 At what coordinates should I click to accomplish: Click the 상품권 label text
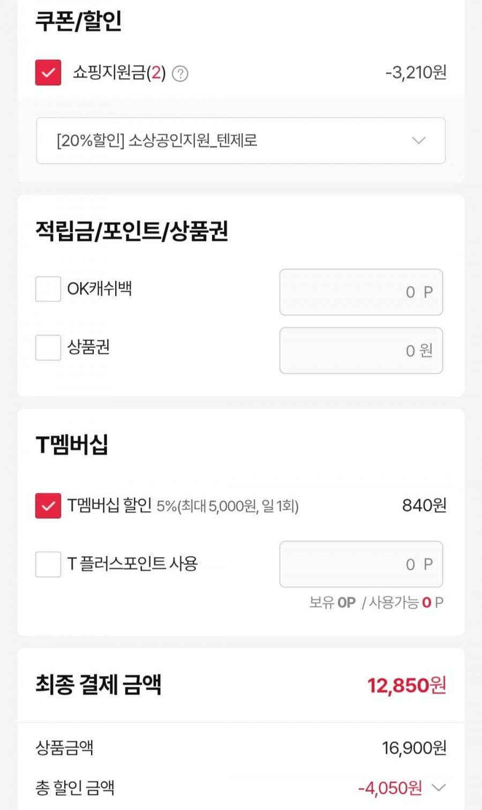point(88,347)
